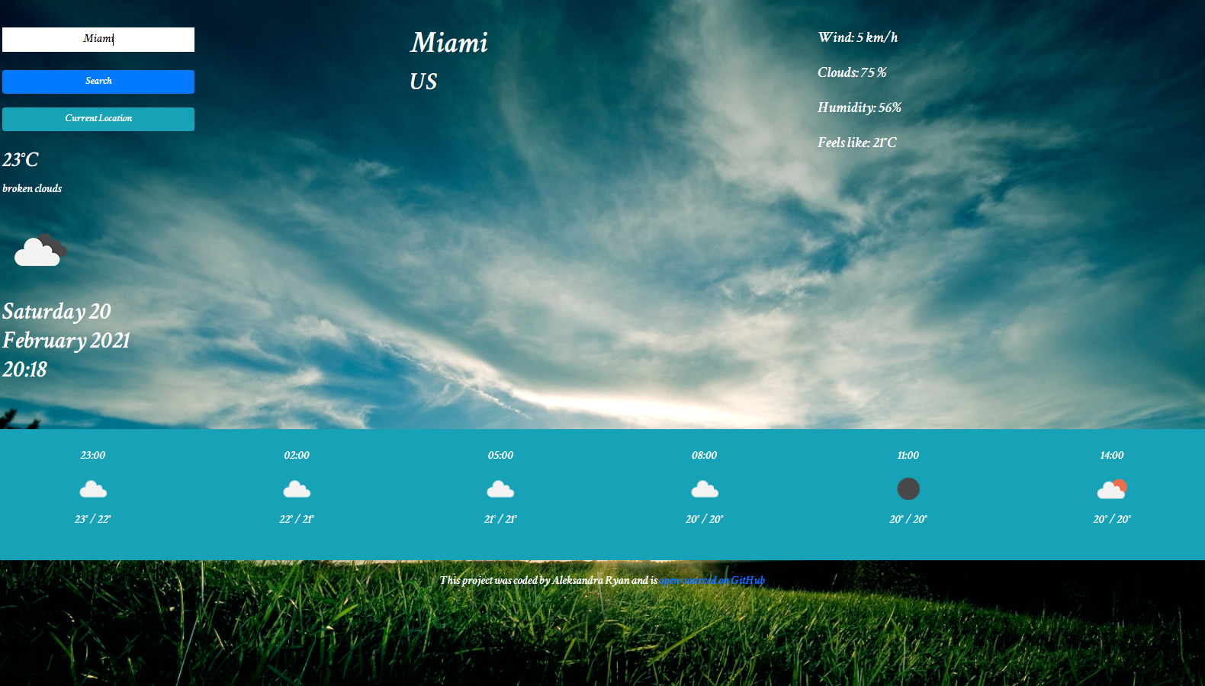
Task: Select the Wind: 5 km/h reading
Action: click(x=857, y=37)
